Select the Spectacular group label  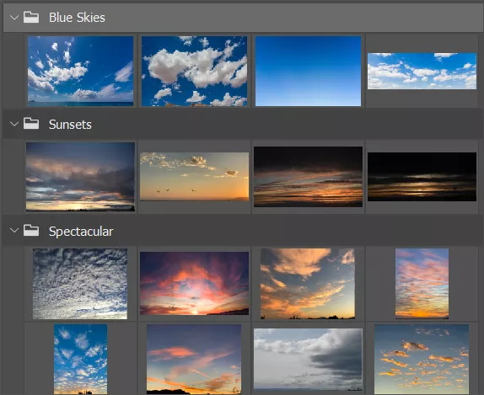click(81, 232)
